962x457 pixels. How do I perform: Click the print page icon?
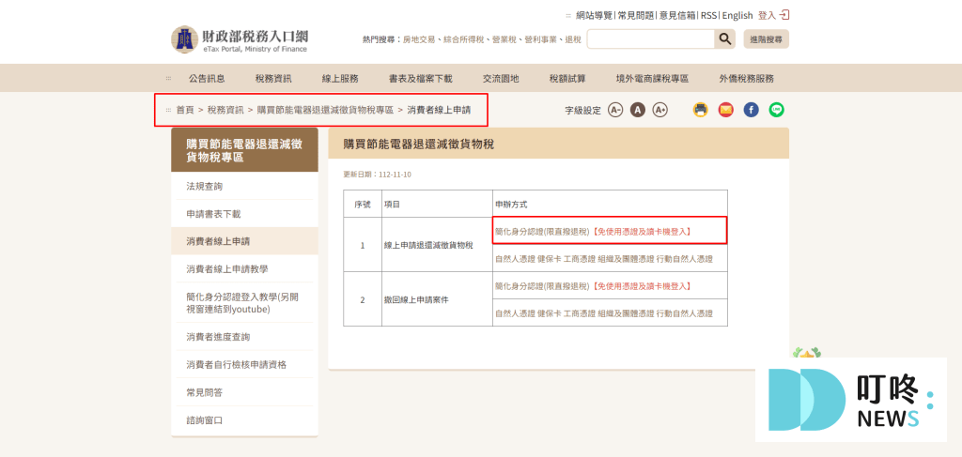(700, 111)
